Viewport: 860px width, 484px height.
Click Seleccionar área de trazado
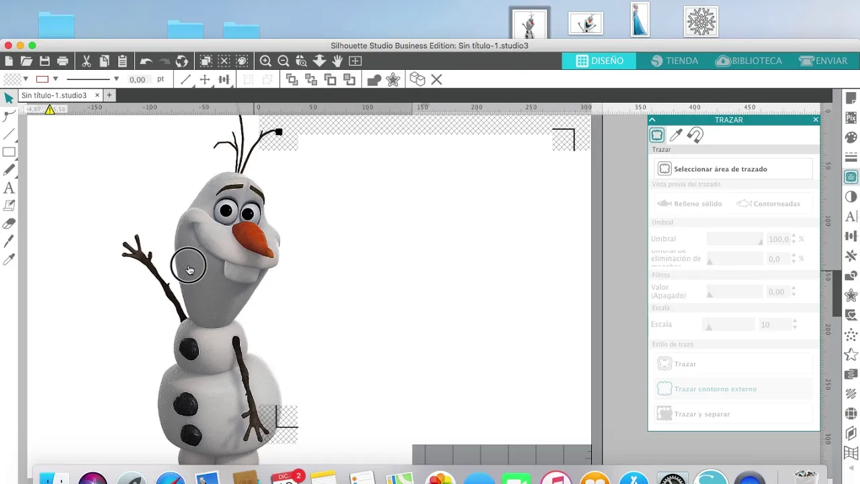pyautogui.click(x=732, y=169)
